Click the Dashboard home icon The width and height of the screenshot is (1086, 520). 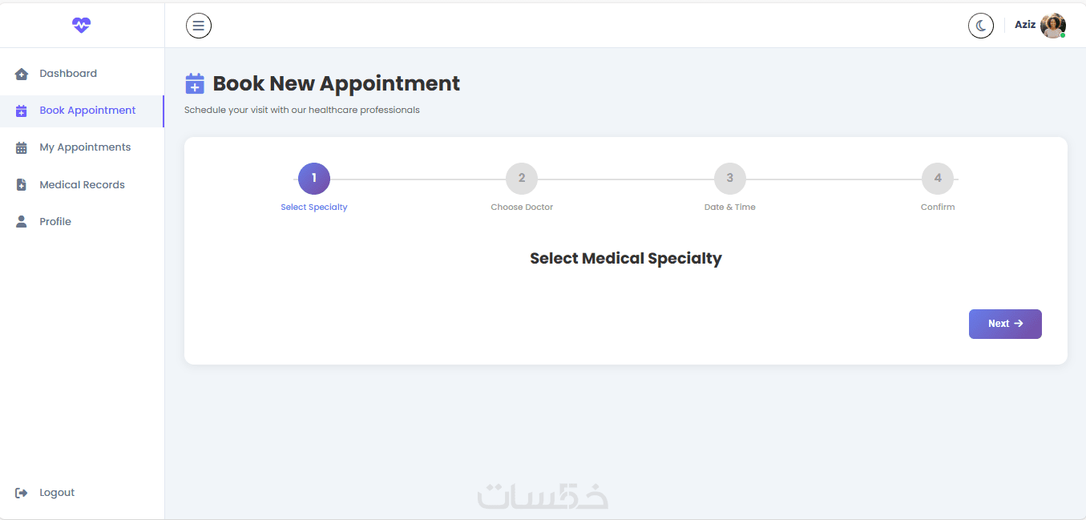(x=22, y=74)
